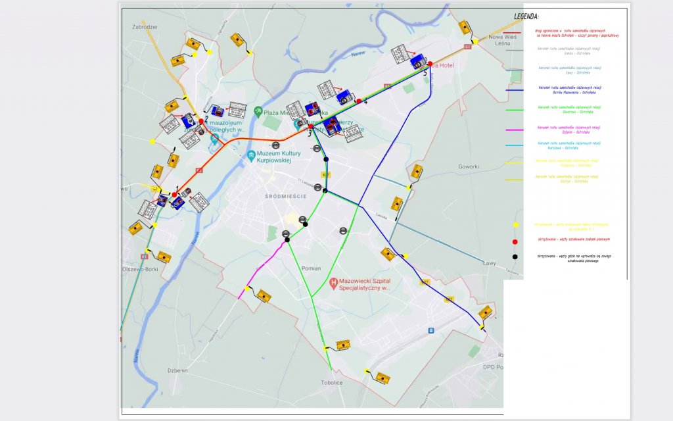Image resolution: width=673 pixels, height=421 pixels.
Task: Click red junction marker number 1
Action: (x=174, y=194)
